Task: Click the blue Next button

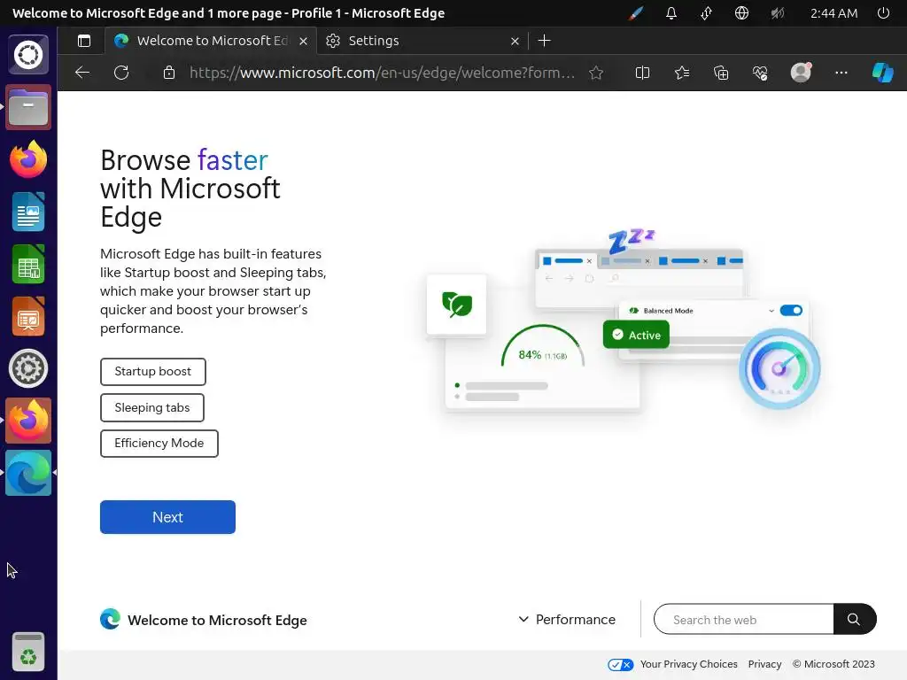Action: (167, 517)
